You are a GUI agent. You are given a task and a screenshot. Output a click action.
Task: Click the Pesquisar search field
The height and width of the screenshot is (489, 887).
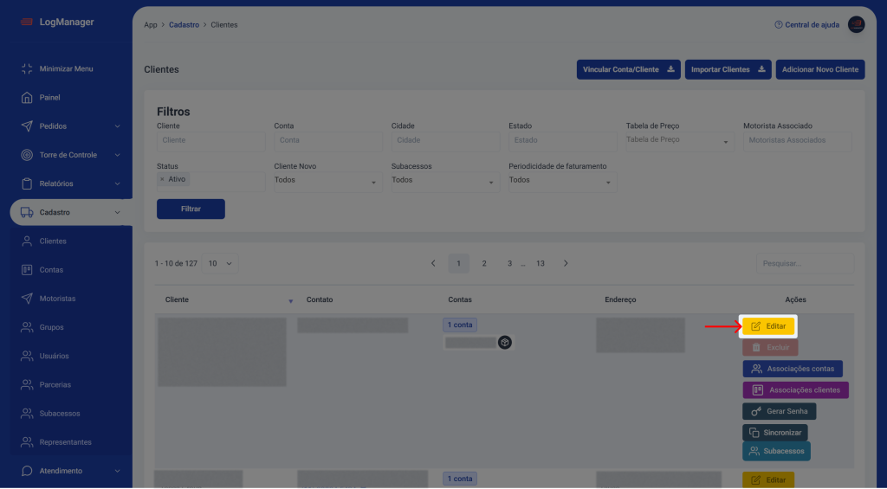click(x=805, y=263)
